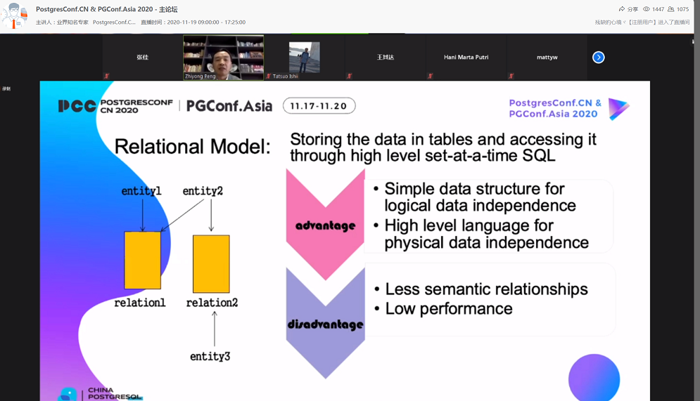Select Tatsuo Ishii's video thumbnail
This screenshot has width=700, height=401.
[304, 58]
